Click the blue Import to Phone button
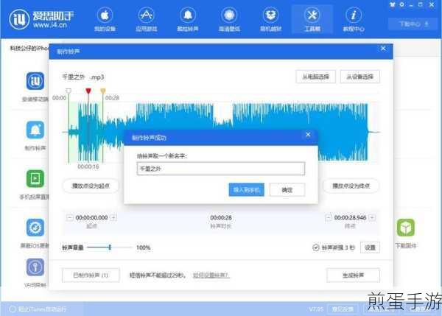 click(x=246, y=190)
